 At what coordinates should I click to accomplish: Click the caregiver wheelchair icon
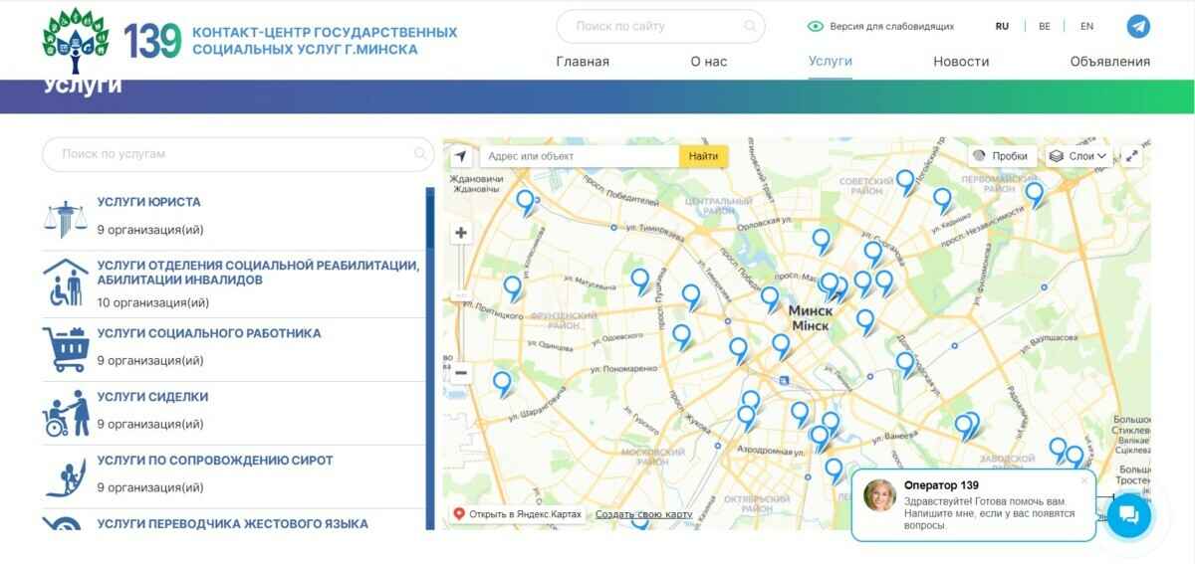[66, 413]
